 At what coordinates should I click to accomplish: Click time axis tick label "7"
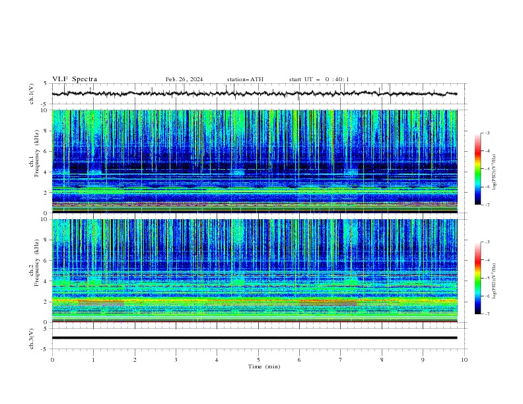pyautogui.click(x=341, y=360)
